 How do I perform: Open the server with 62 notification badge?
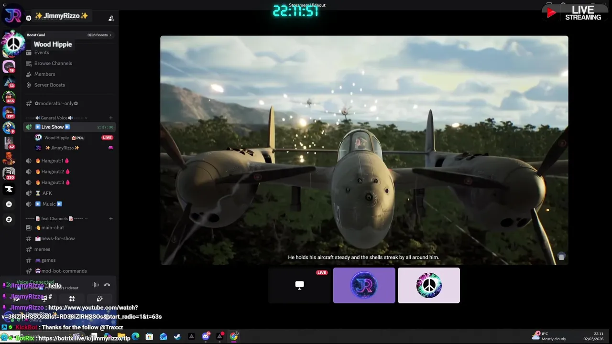(x=9, y=143)
